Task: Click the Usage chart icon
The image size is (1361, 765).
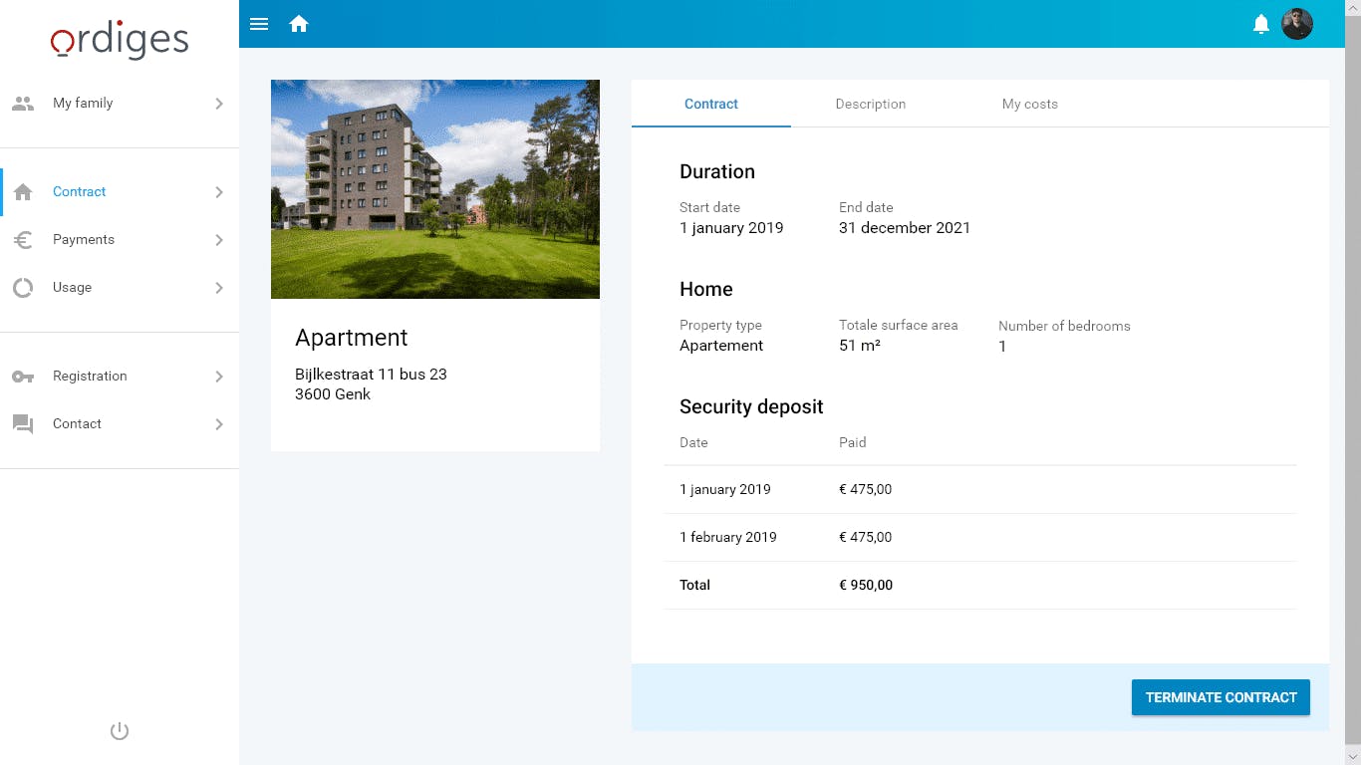Action: 23,288
